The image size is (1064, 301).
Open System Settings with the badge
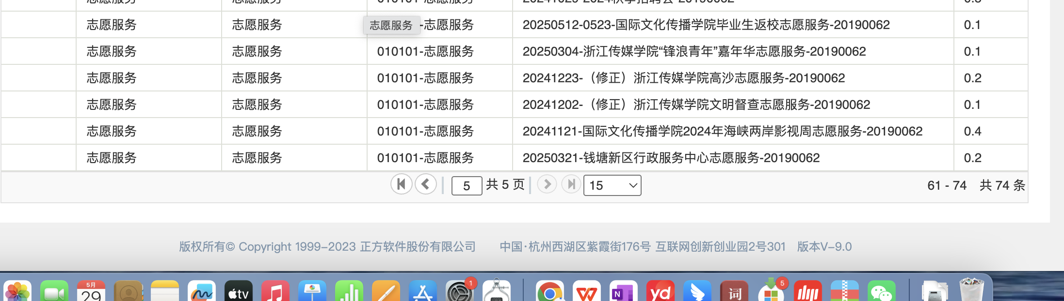[x=459, y=292]
